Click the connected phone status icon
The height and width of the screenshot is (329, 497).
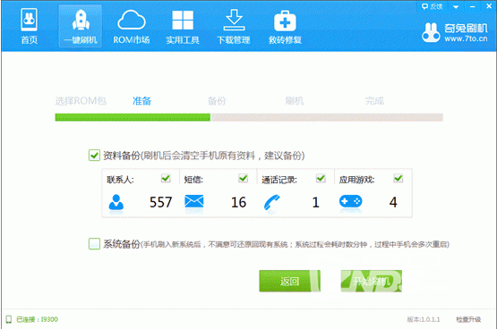point(9,319)
